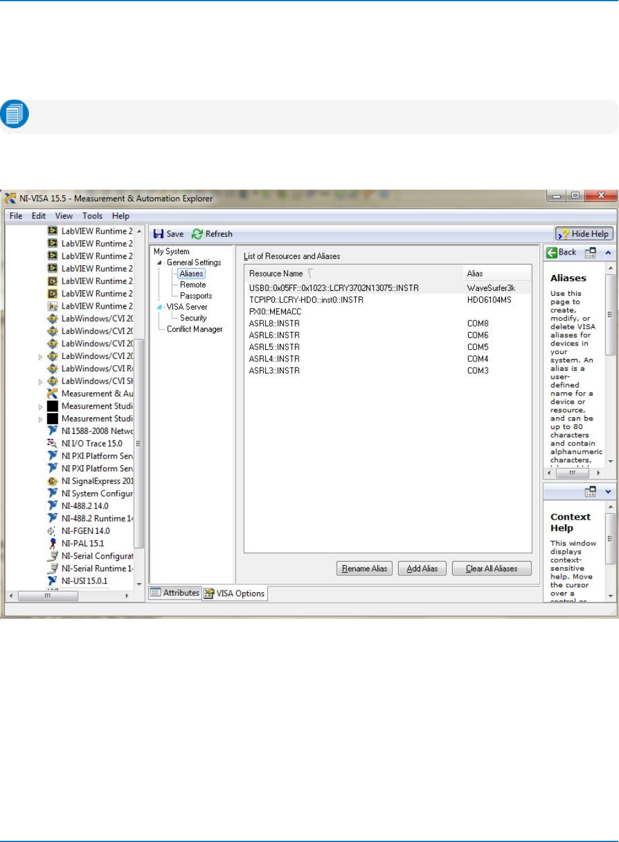Click the window-layout icon above Context Help

pyautogui.click(x=590, y=491)
